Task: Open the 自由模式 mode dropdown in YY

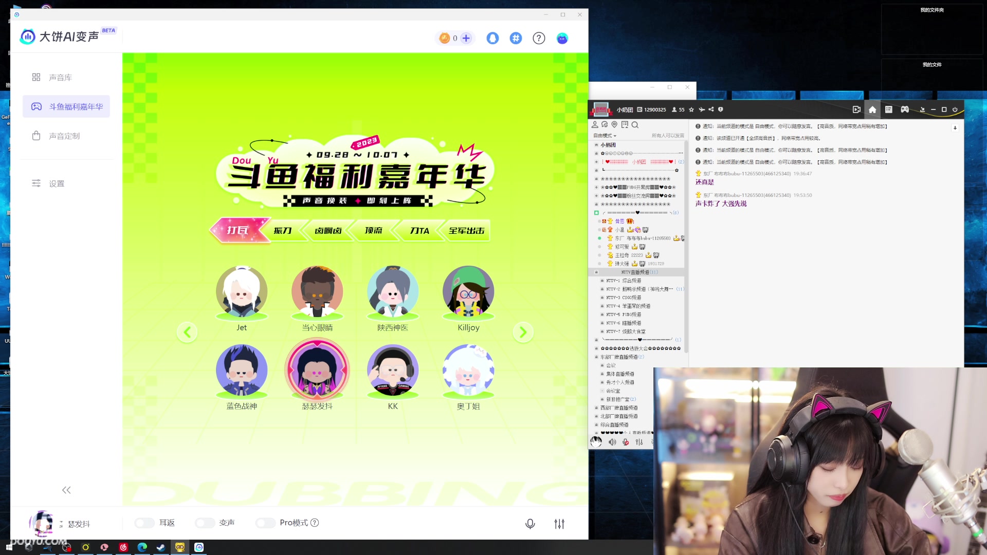Action: point(605,136)
